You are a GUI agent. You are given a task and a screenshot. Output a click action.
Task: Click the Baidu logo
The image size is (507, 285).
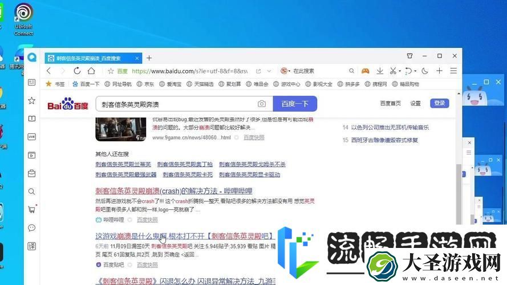click(x=68, y=104)
